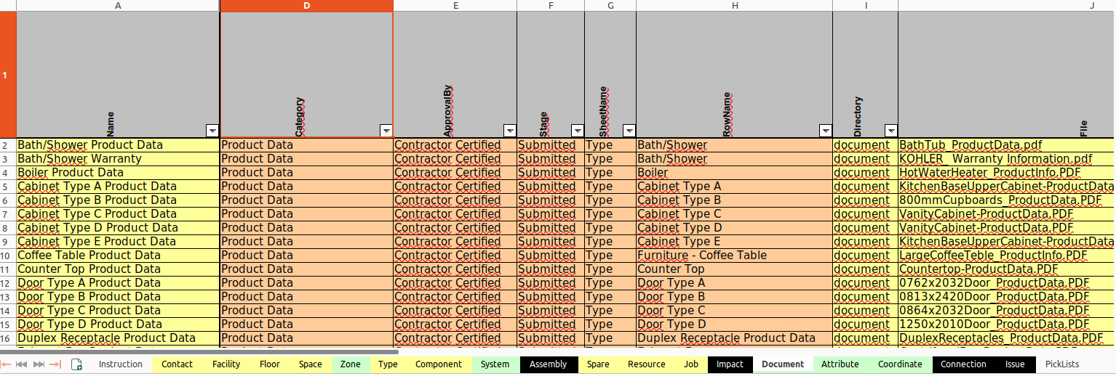The width and height of the screenshot is (1116, 376).
Task: Select row 10 header
Action: point(7,256)
